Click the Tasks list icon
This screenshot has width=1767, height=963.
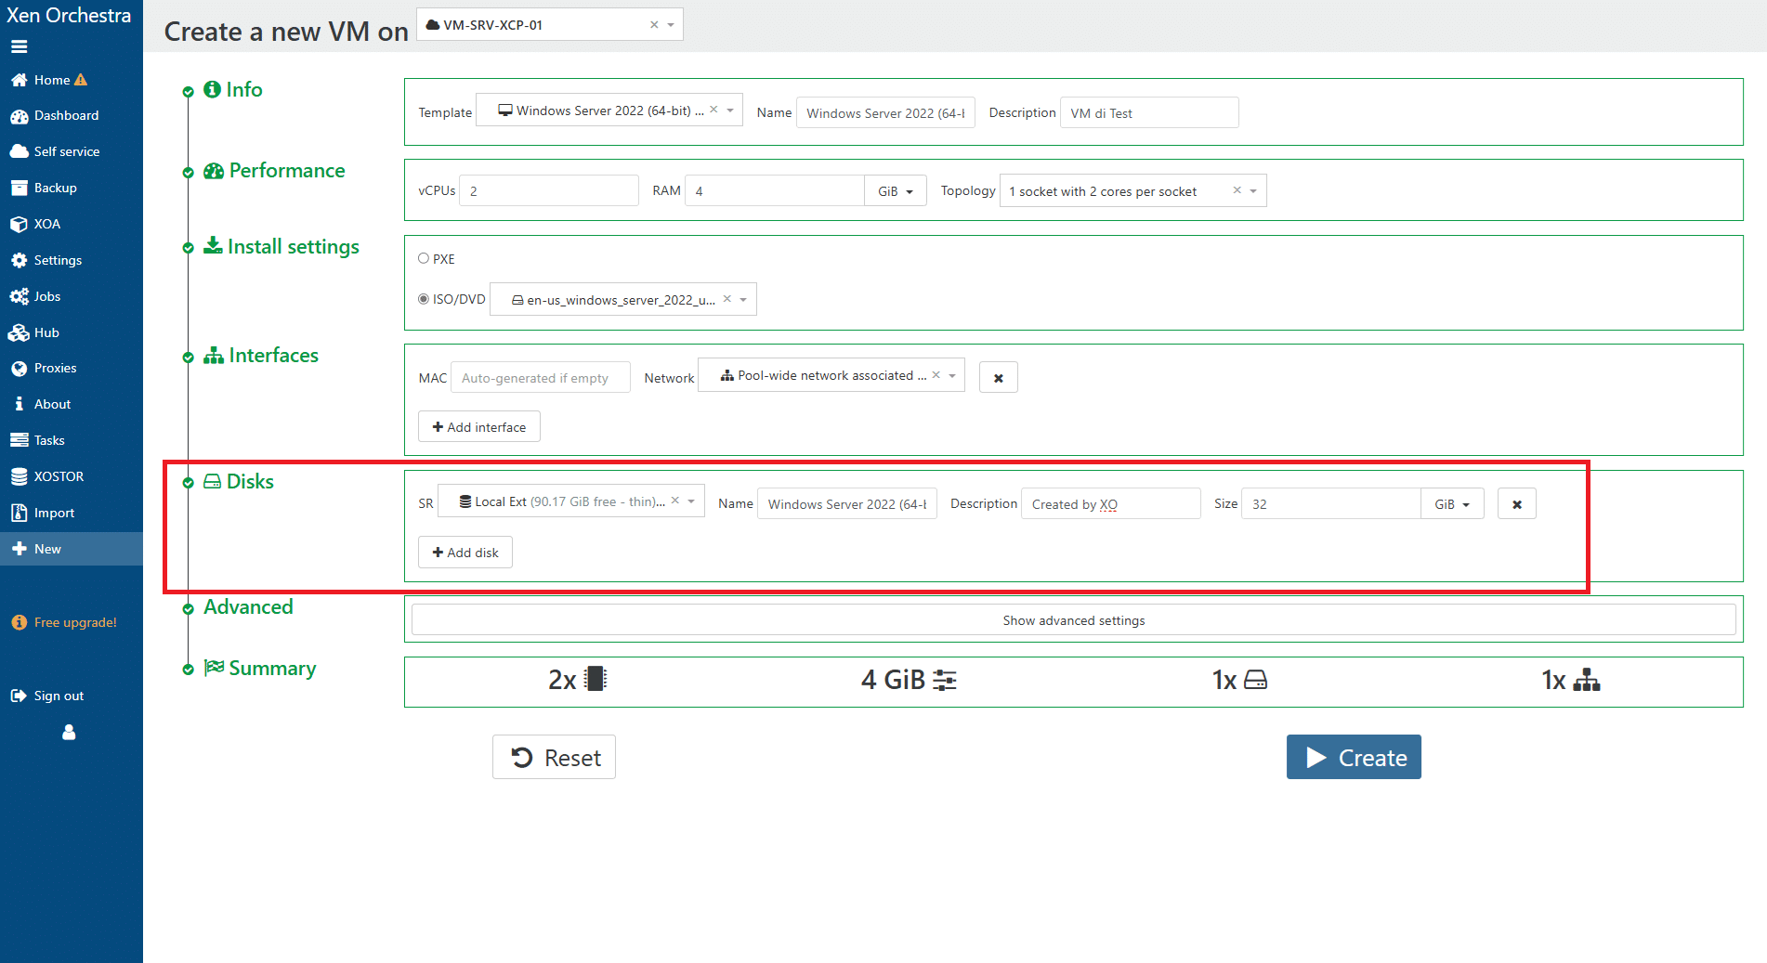(x=19, y=440)
